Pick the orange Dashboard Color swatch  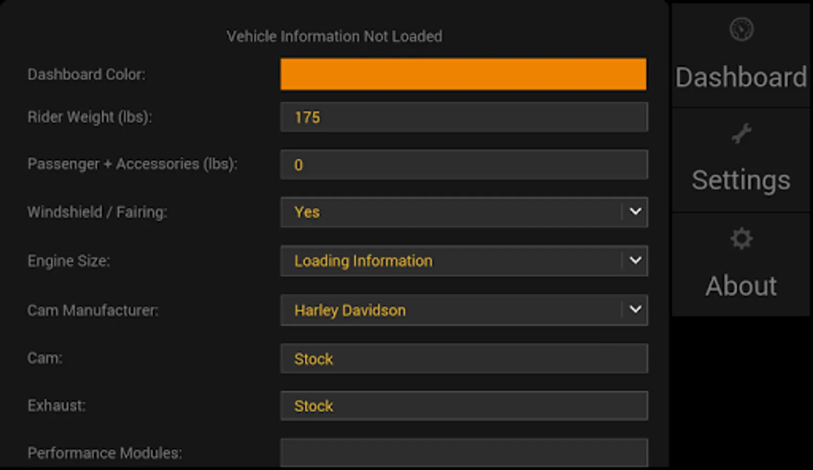point(463,74)
